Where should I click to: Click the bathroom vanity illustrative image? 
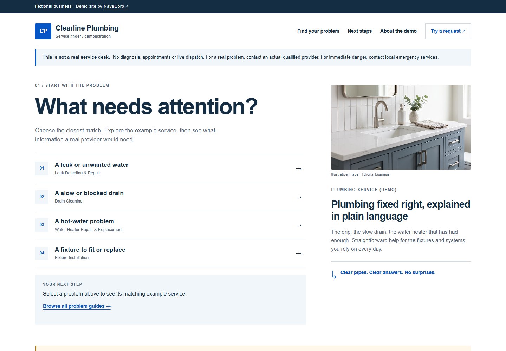coord(401,127)
